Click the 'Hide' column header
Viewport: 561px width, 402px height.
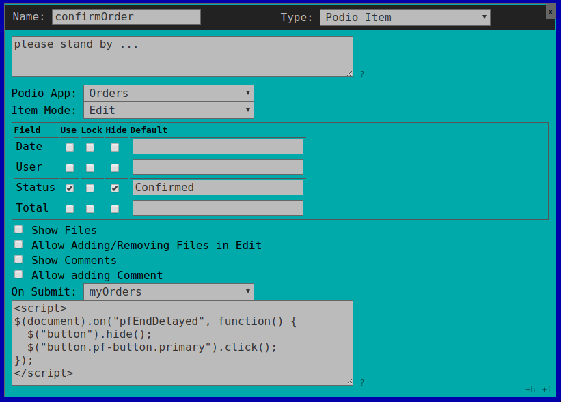tap(116, 130)
